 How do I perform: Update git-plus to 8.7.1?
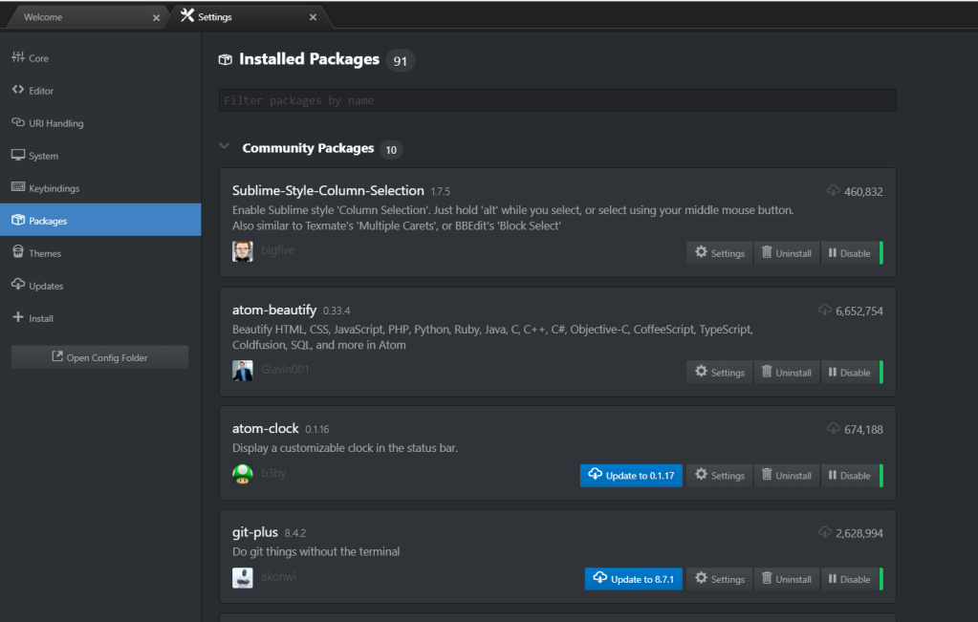(633, 578)
